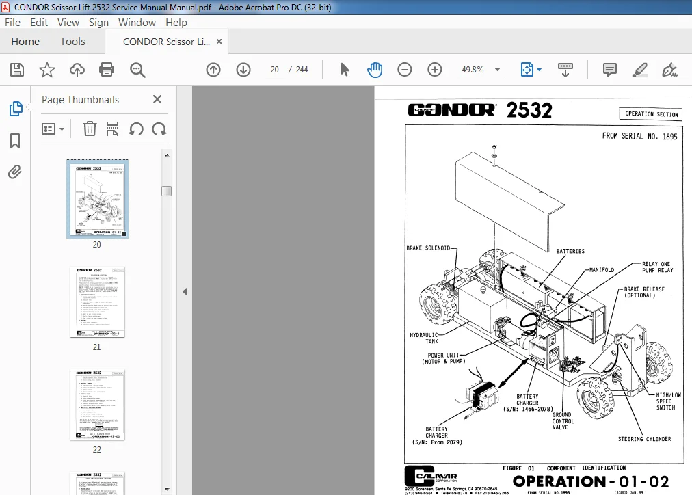Click the thumbnails scrollbar handle
The width and height of the screenshot is (692, 495).
[166, 191]
